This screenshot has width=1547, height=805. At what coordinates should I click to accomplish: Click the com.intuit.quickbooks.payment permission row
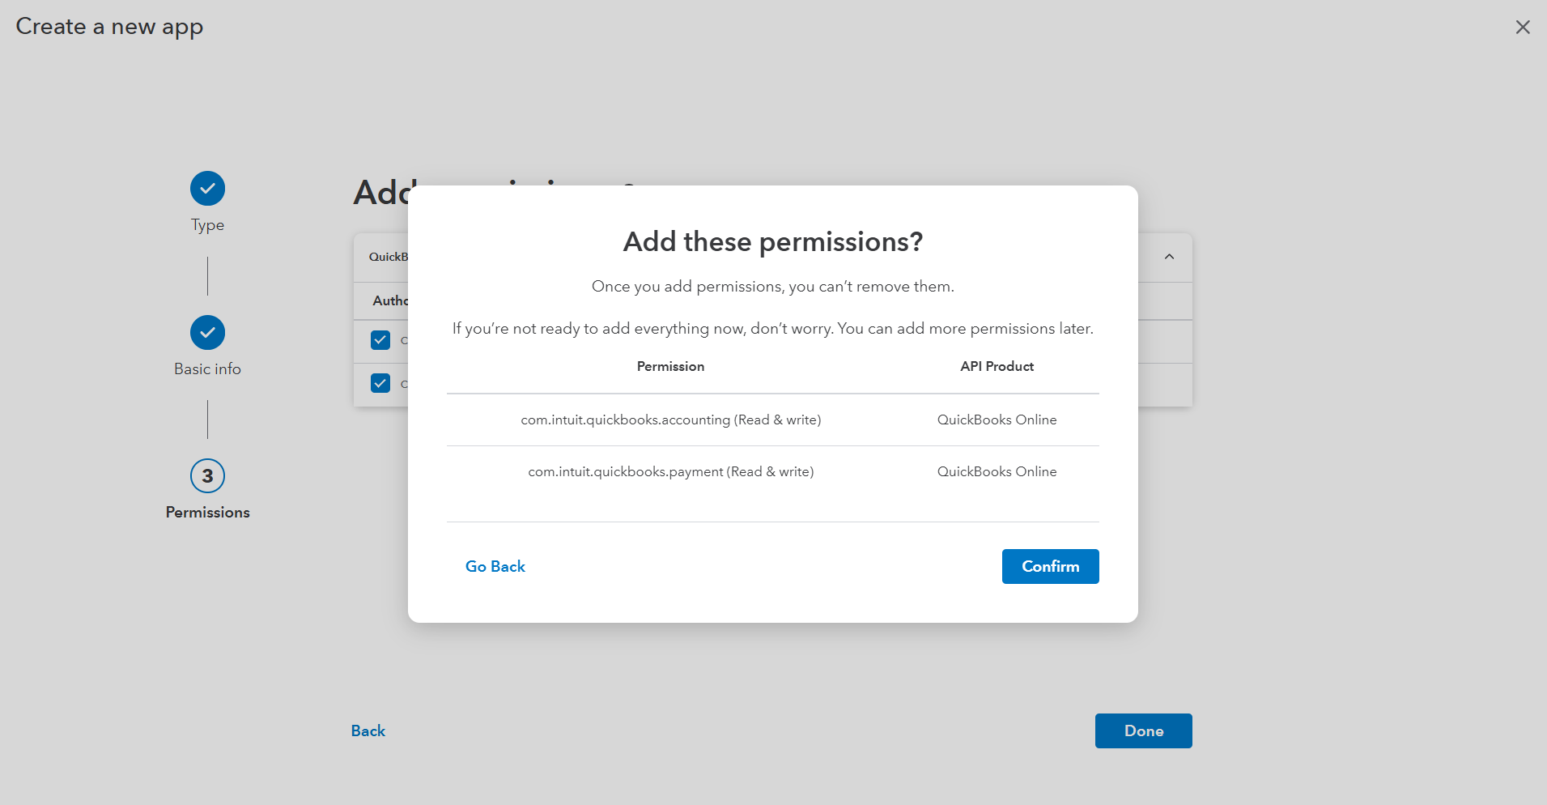(670, 471)
